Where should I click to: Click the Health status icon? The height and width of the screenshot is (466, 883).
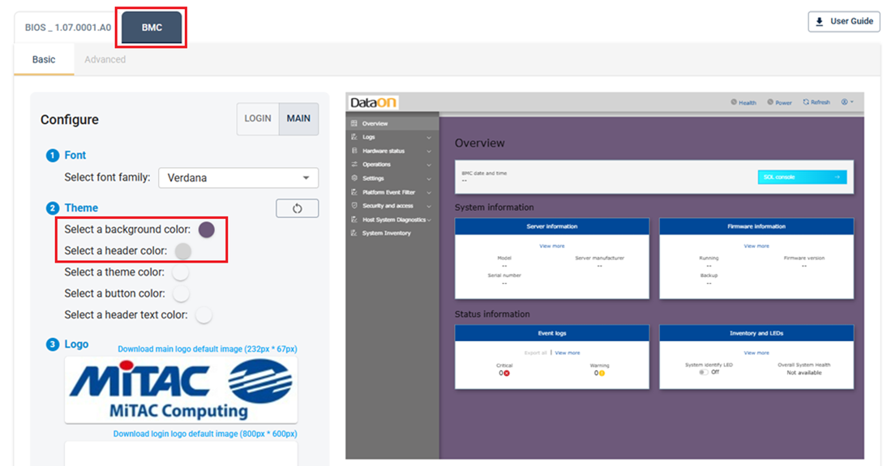point(734,102)
